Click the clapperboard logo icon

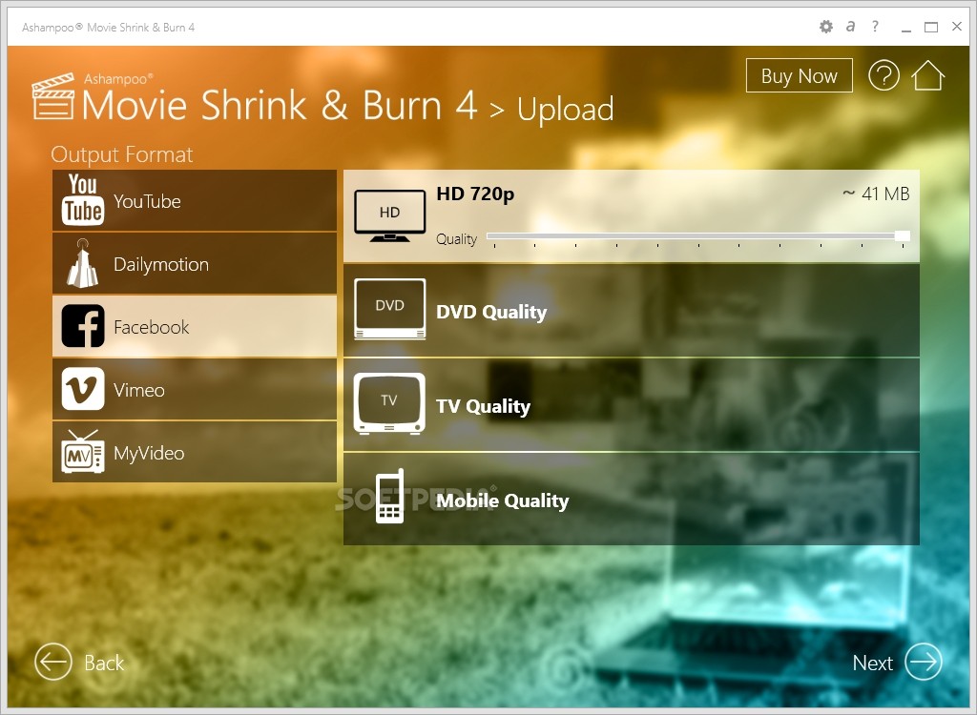53,96
